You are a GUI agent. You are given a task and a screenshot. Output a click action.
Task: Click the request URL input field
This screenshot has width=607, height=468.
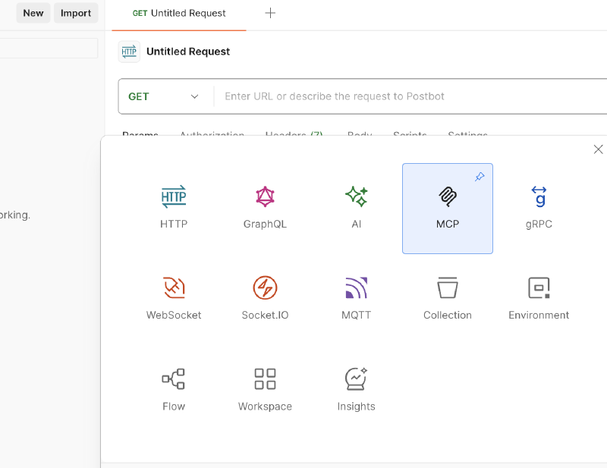pyautogui.click(x=379, y=96)
